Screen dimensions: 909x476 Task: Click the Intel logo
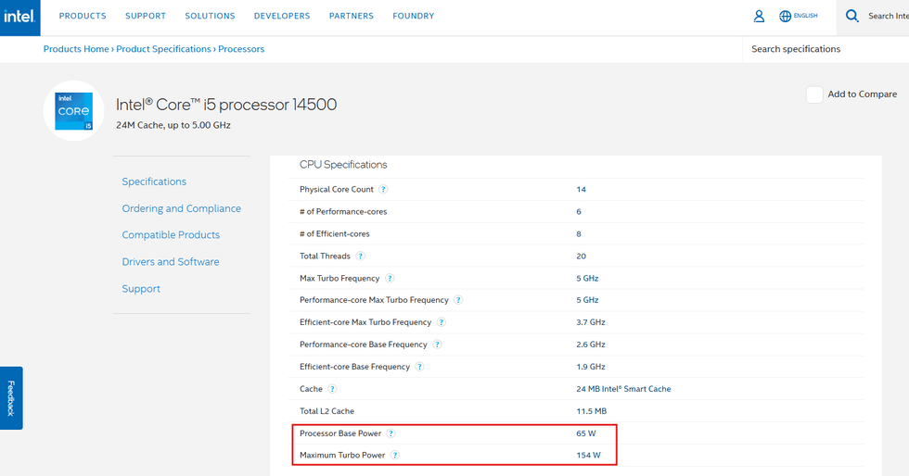click(19, 17)
